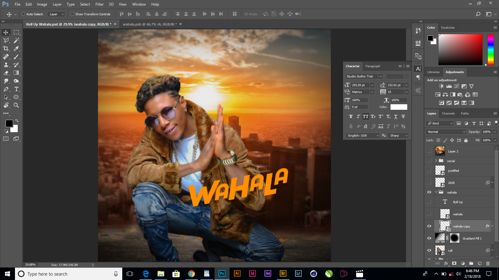
Task: Select the Zoom tool
Action: [x=16, y=105]
